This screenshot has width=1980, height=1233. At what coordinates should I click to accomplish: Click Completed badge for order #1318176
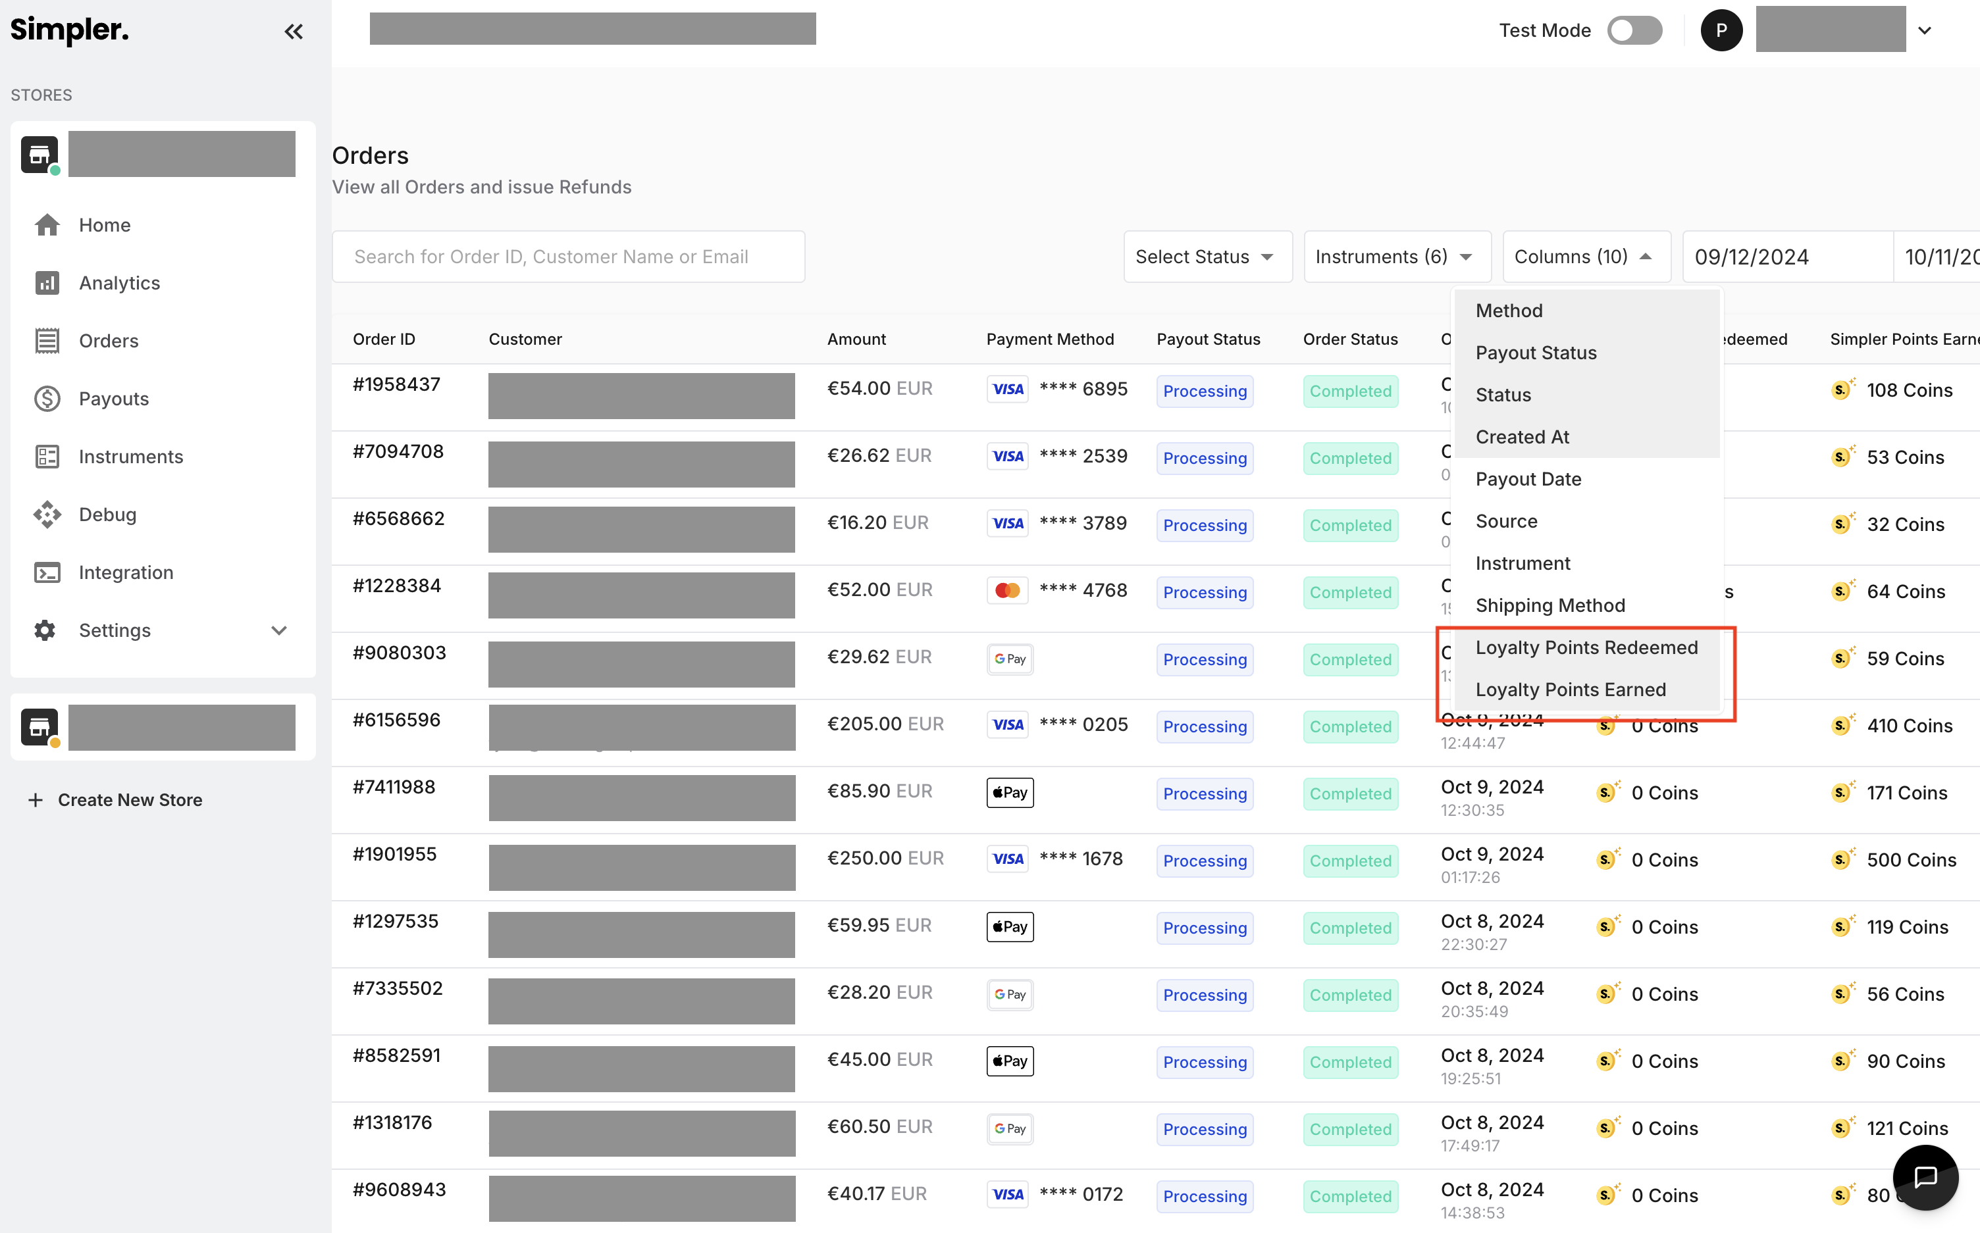point(1351,1130)
